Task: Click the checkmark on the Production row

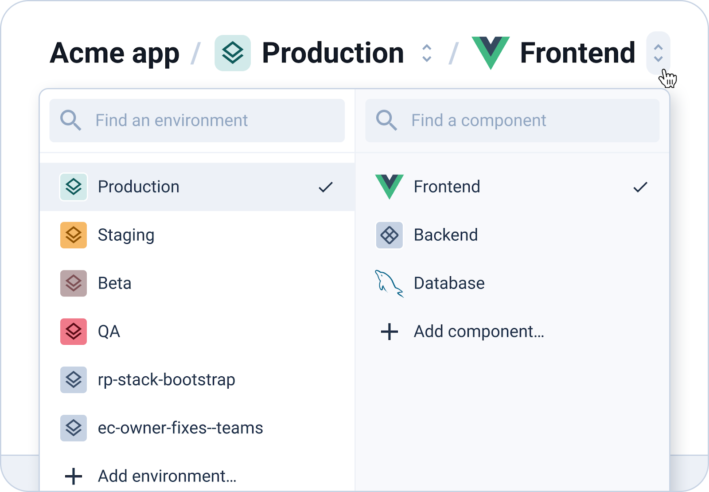Action: pyautogui.click(x=325, y=187)
